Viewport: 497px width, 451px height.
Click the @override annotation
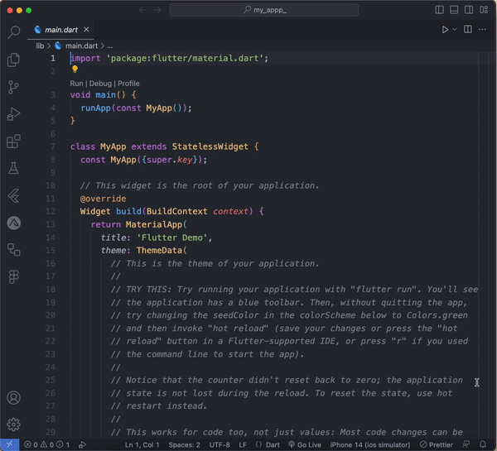(x=103, y=199)
